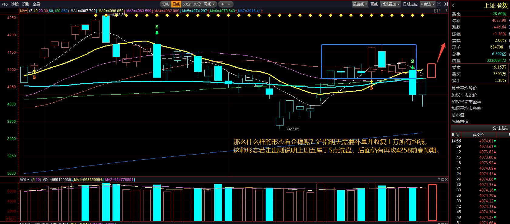Open the 指数叠加 index overlay dropdown
The height and width of the screenshot is (224, 510).
391,4
